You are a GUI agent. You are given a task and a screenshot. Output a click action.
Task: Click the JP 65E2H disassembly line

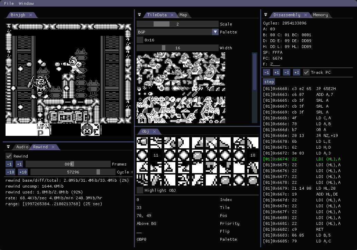click(x=299, y=89)
